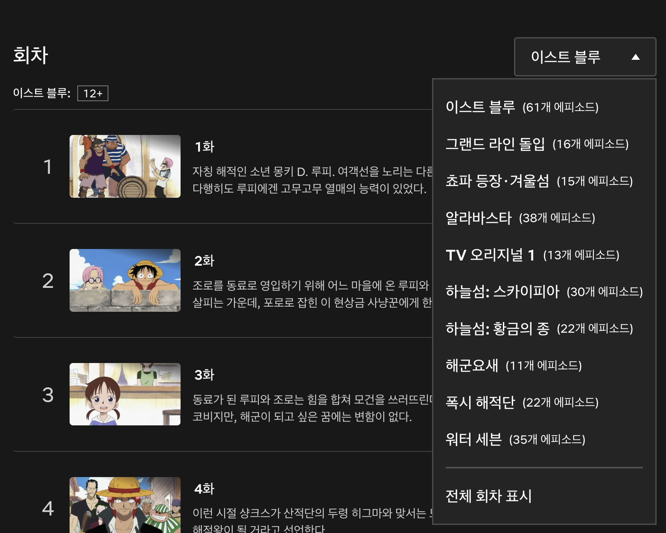Select 알라바스타 (38개 에피소드)
Image resolution: width=666 pixels, height=533 pixels.
544,218
